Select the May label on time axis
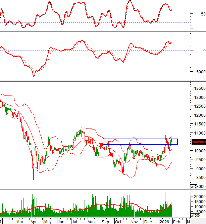The image size is (206, 224). [47, 222]
